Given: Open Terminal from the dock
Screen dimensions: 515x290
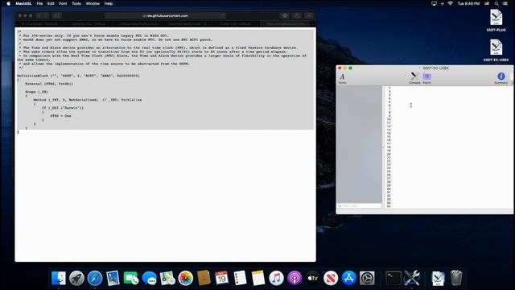Looking at the screenshot, I should coord(393,278).
